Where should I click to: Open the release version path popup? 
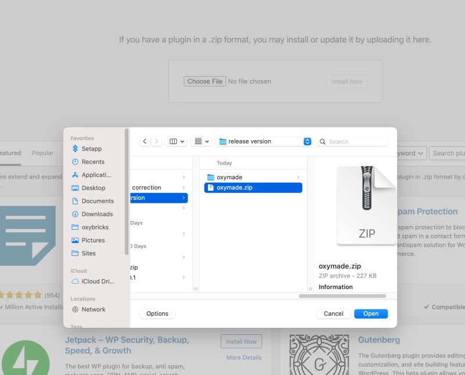pyautogui.click(x=263, y=141)
